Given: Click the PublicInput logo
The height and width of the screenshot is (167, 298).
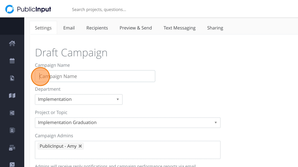Looking at the screenshot, I should (28, 9).
